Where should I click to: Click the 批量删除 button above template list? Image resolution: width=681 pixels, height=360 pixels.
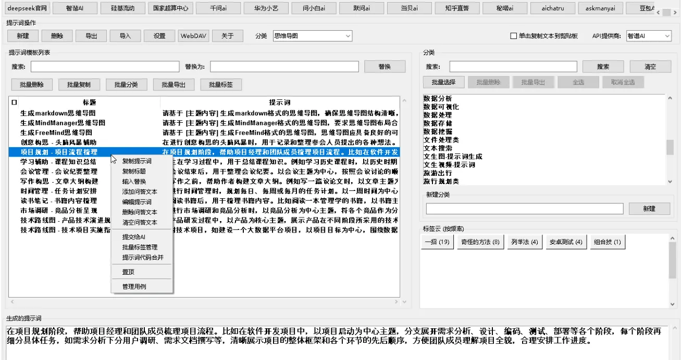point(32,85)
